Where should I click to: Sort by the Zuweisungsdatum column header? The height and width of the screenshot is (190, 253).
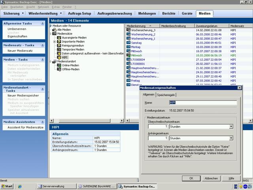tap(212, 26)
